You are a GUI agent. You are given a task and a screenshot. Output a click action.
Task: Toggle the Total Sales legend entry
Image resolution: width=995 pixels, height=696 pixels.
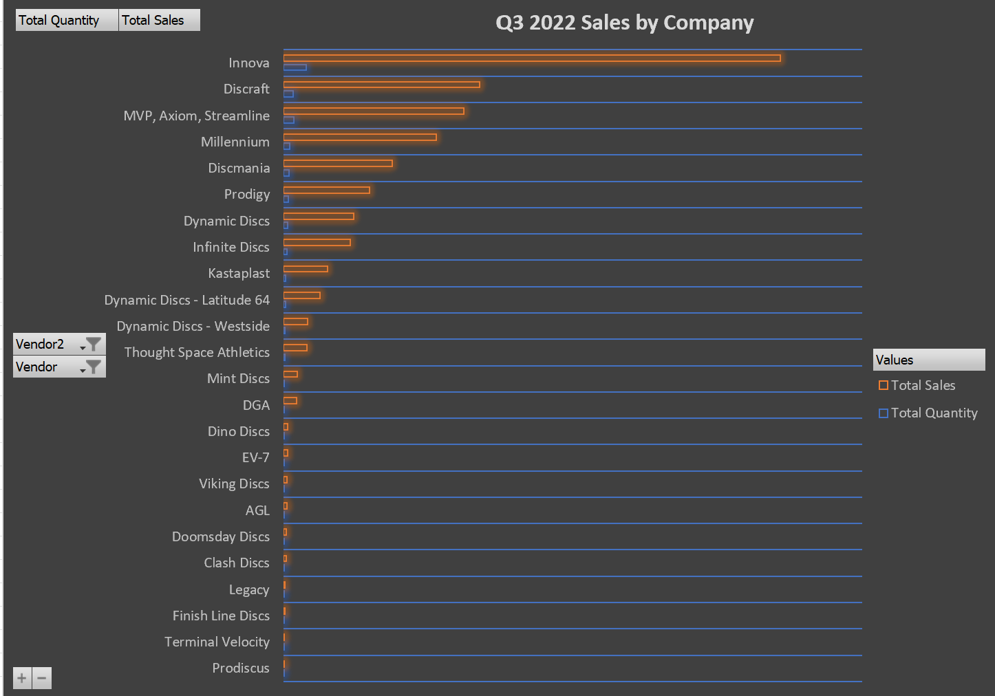(x=923, y=385)
